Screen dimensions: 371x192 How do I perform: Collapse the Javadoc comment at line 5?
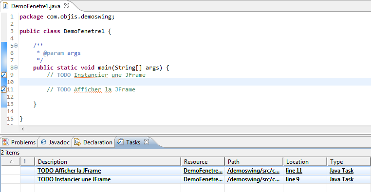point(16,45)
